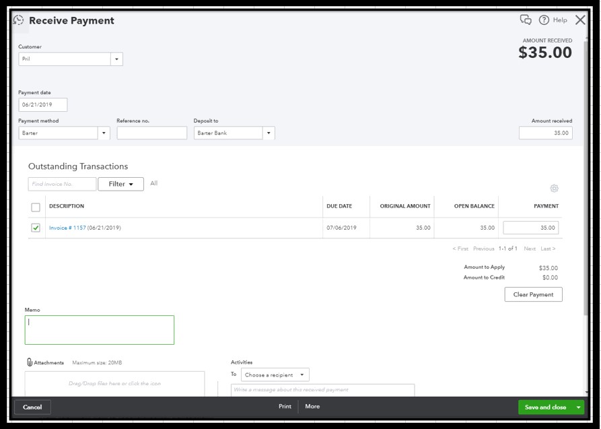Image resolution: width=601 pixels, height=429 pixels.
Task: Expand Save and close arrow options
Action: (578, 407)
